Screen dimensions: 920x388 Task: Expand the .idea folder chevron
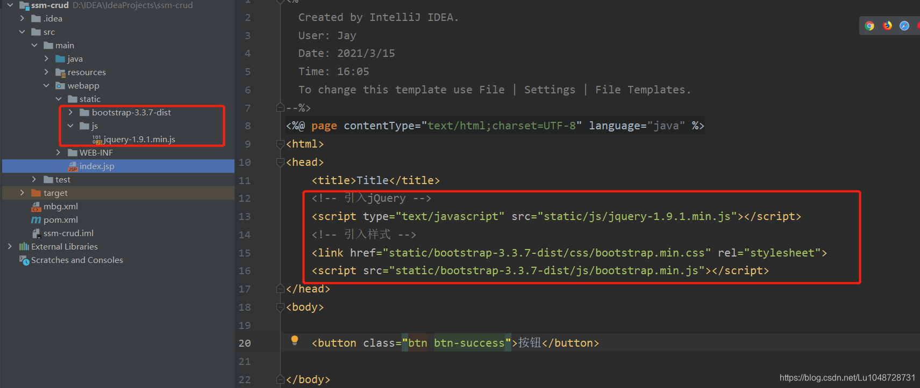(x=22, y=19)
